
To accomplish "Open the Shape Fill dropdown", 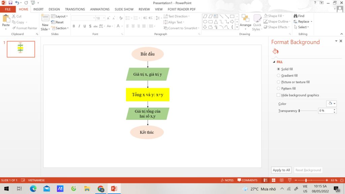I will [x=275, y=16].
